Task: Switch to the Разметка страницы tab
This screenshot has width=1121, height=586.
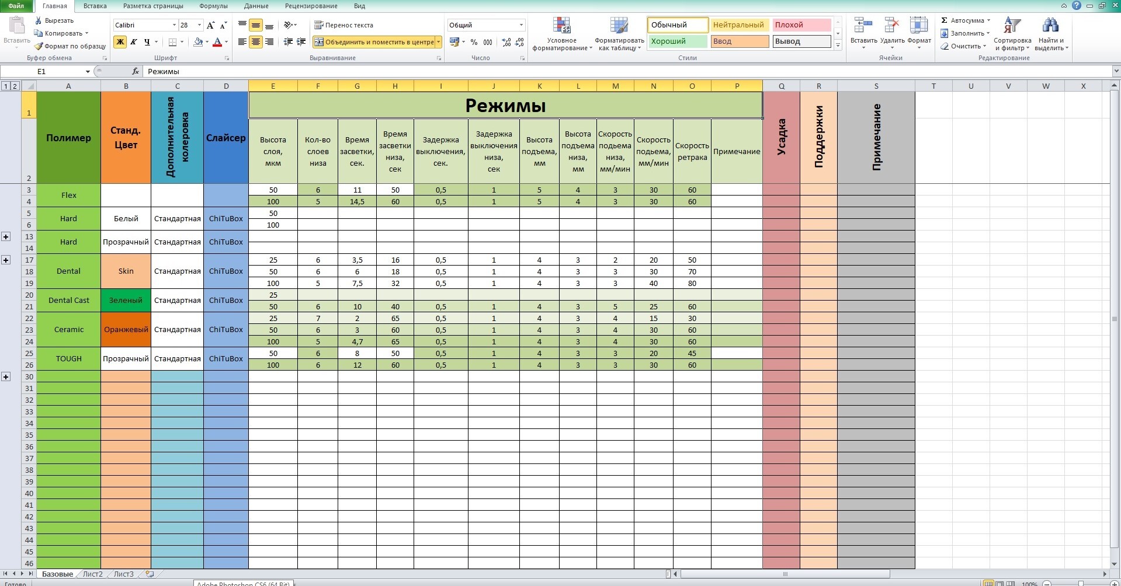Action: (x=153, y=6)
